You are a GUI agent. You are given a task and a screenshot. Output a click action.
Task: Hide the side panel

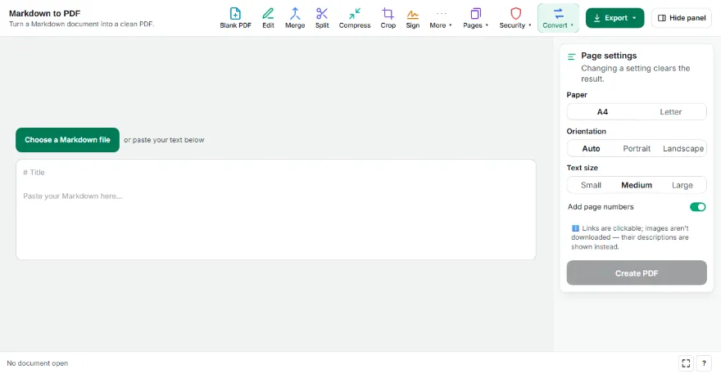tap(682, 18)
